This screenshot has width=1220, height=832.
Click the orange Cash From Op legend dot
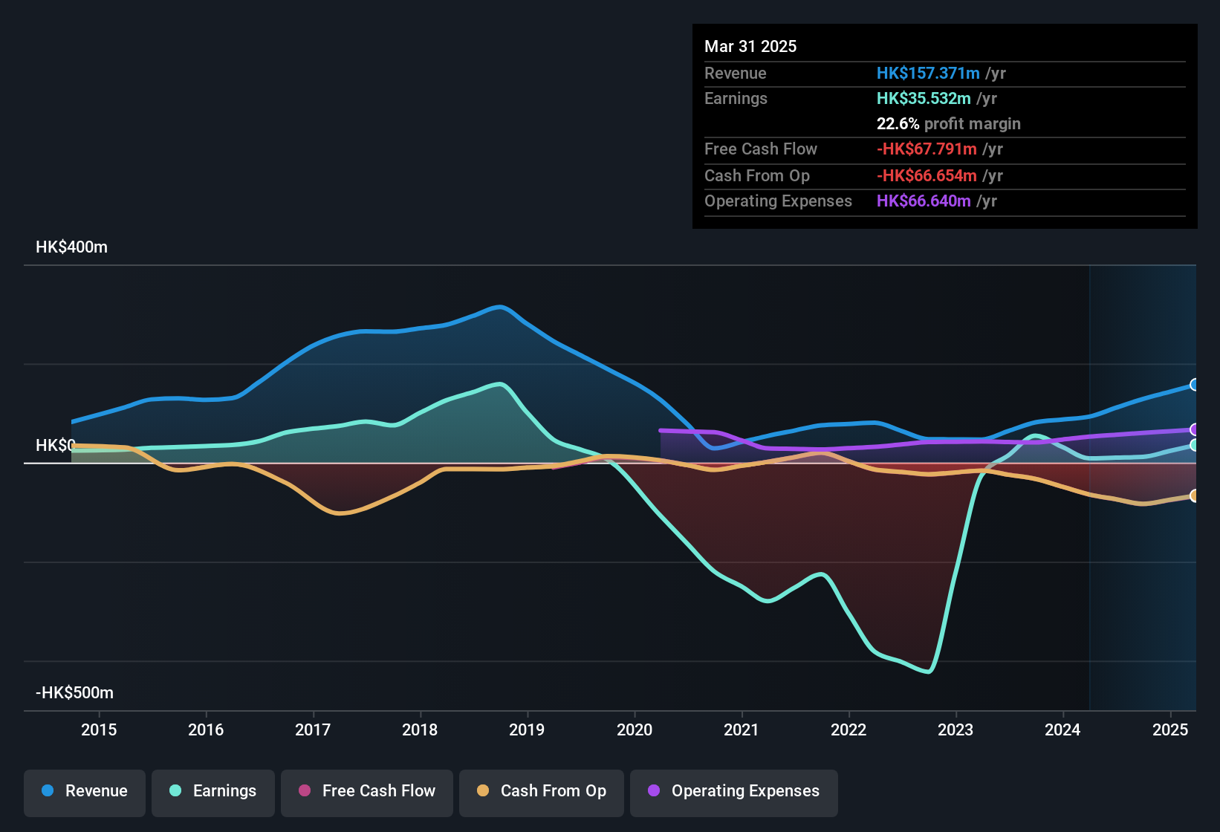pos(483,791)
